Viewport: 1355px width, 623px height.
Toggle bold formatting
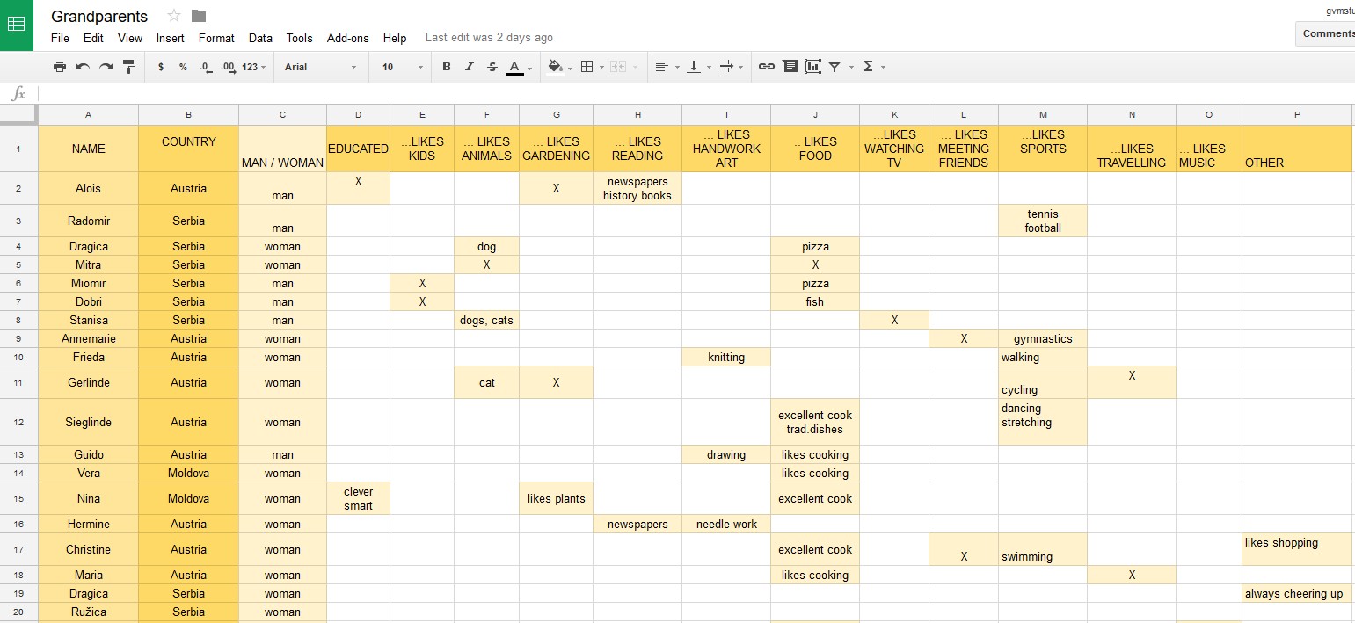click(x=447, y=67)
